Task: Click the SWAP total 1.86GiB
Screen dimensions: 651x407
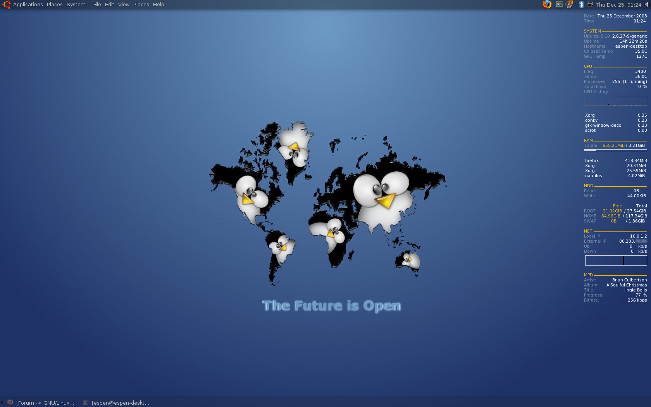Action: pyautogui.click(x=636, y=221)
